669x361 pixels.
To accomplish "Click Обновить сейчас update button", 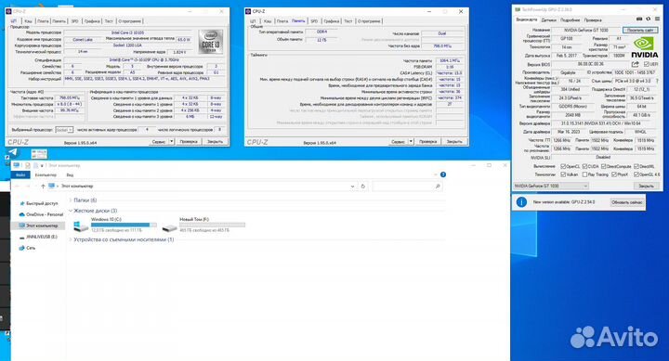I will tap(627, 202).
